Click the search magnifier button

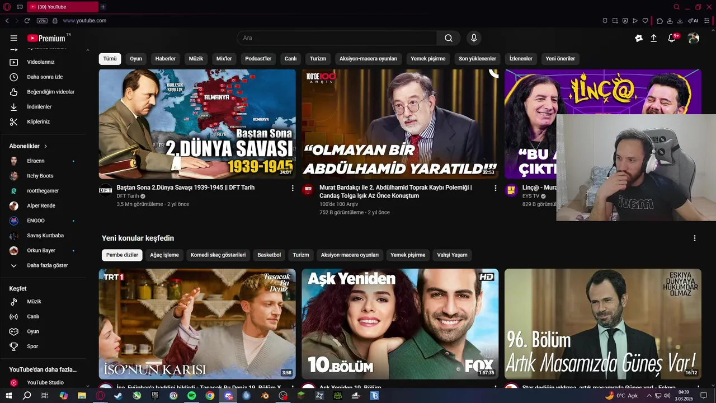point(449,38)
